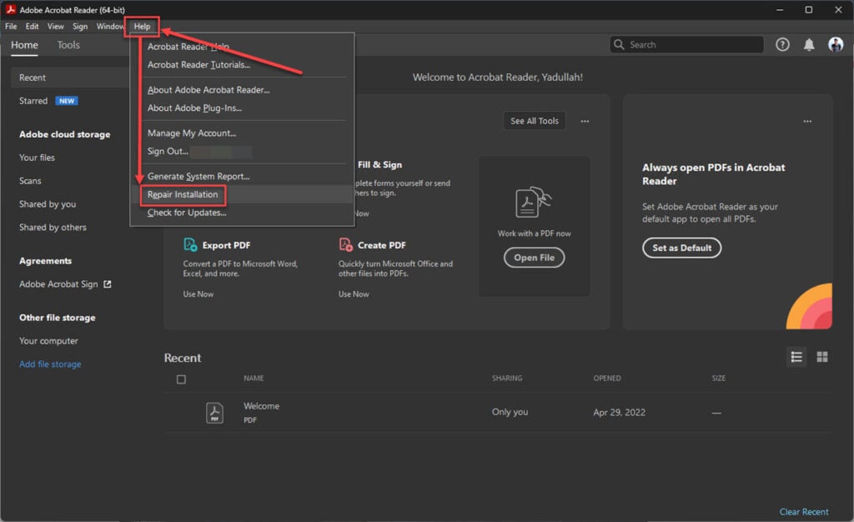This screenshot has width=854, height=522.
Task: Click the Acrobat Reader title bar logo
Action: pos(10,9)
